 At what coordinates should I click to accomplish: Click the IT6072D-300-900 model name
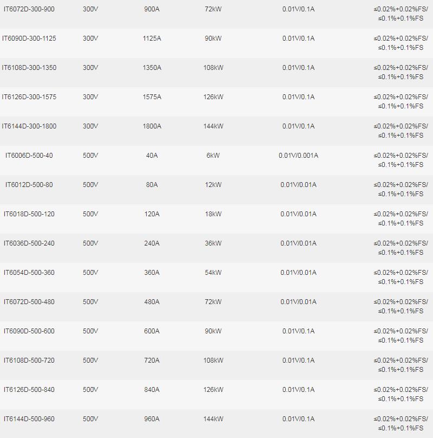[x=29, y=9]
